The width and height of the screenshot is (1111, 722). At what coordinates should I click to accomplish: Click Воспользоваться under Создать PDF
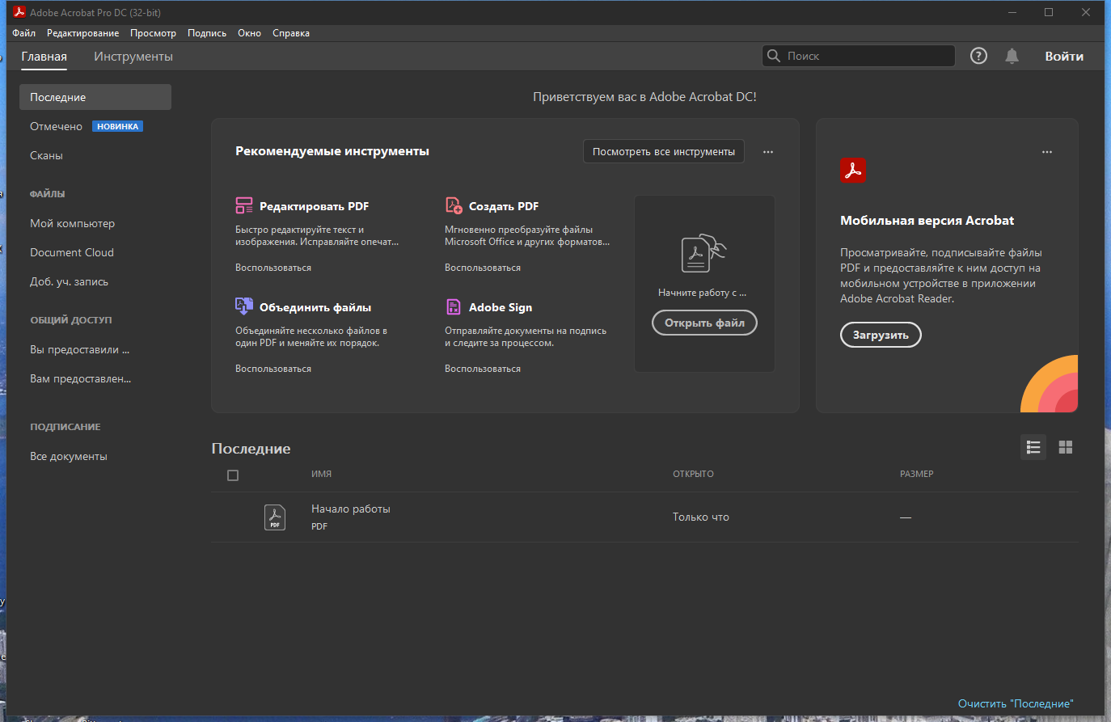(x=483, y=268)
